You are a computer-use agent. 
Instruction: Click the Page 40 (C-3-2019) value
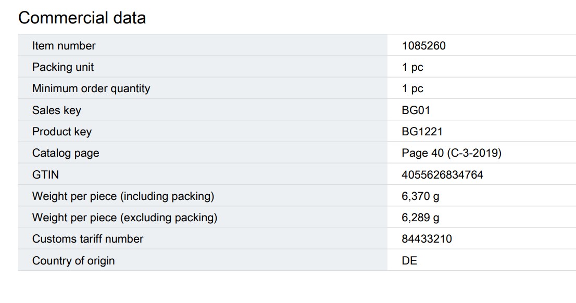click(451, 153)
